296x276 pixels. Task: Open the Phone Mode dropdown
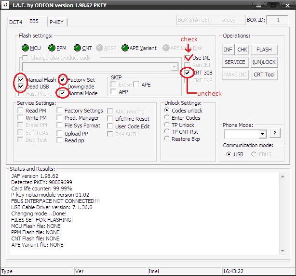pyautogui.click(x=262, y=134)
